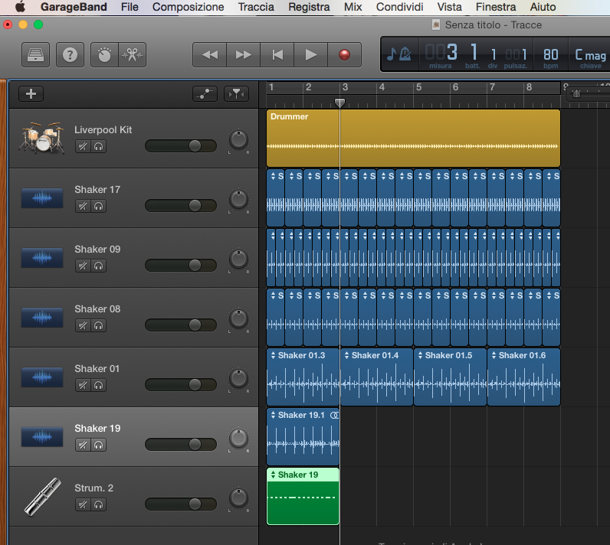Open the Apple menu

click(x=20, y=7)
